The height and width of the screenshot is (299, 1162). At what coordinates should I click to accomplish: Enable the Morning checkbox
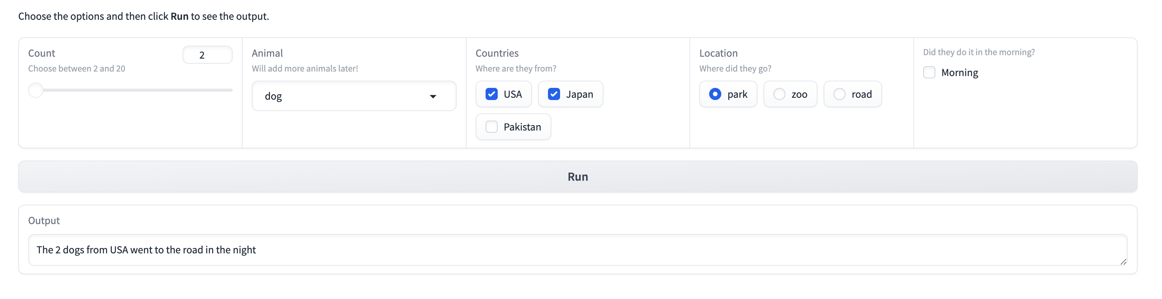click(929, 73)
